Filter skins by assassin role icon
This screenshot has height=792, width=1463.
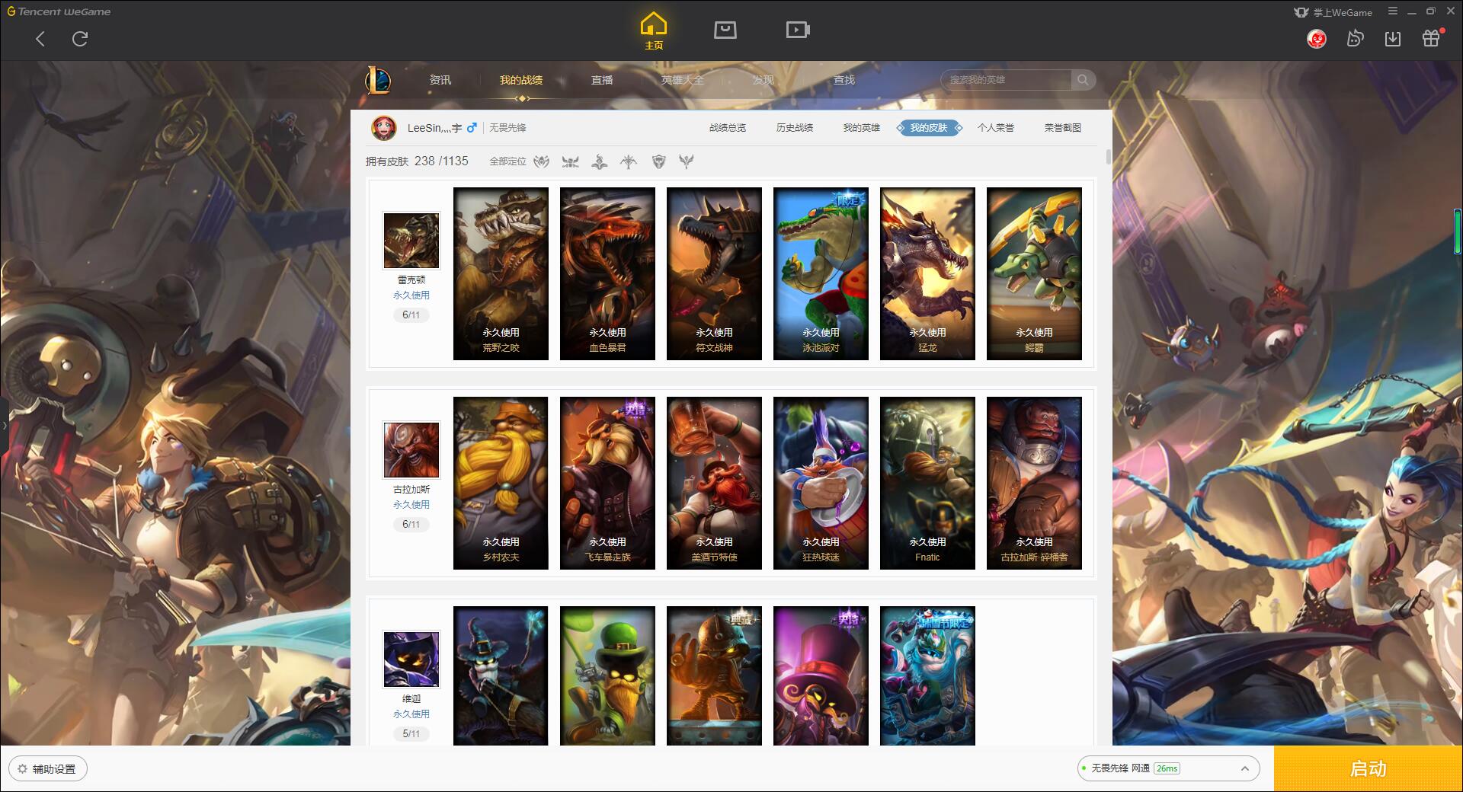point(542,161)
